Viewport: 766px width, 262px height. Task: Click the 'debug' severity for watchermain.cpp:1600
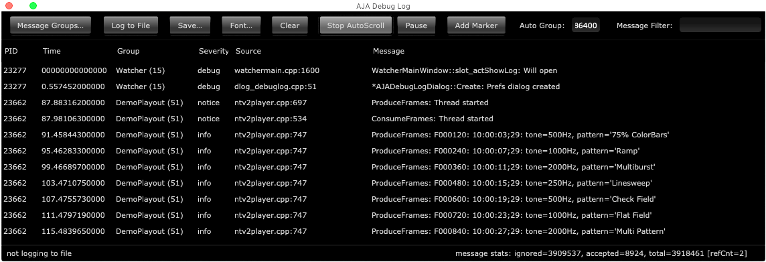[209, 70]
